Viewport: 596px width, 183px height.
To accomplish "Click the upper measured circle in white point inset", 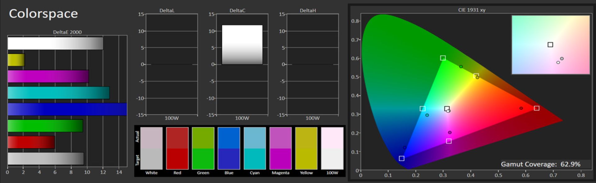I will pyautogui.click(x=562, y=59).
